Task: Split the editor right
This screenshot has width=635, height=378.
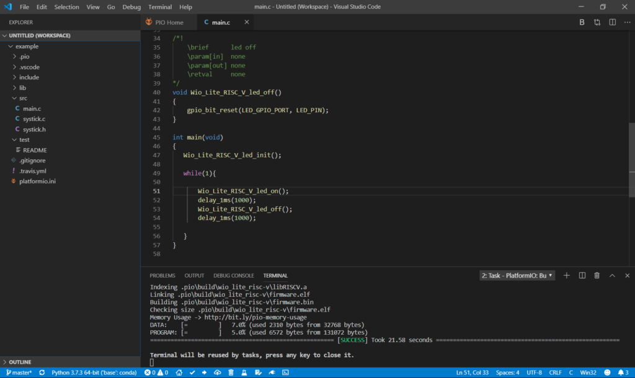Action: tap(612, 22)
